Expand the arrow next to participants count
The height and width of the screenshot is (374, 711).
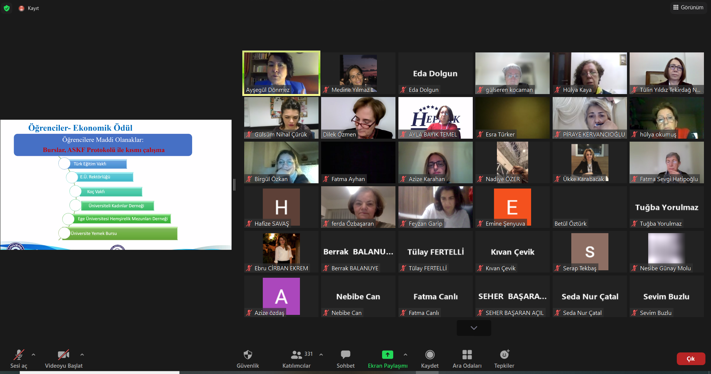pyautogui.click(x=321, y=355)
